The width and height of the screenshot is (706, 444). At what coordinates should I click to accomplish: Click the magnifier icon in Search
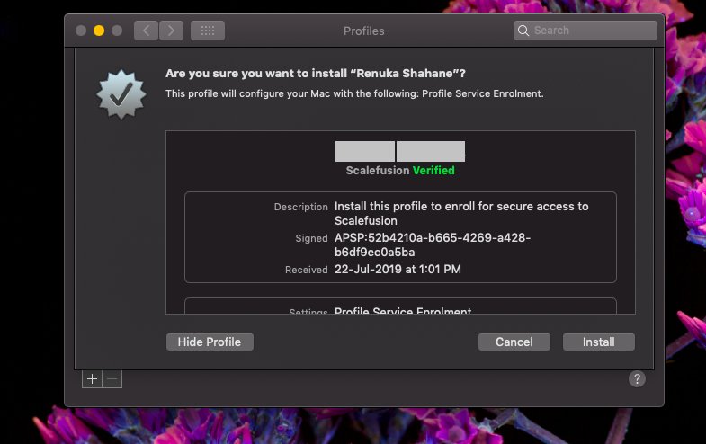click(523, 31)
